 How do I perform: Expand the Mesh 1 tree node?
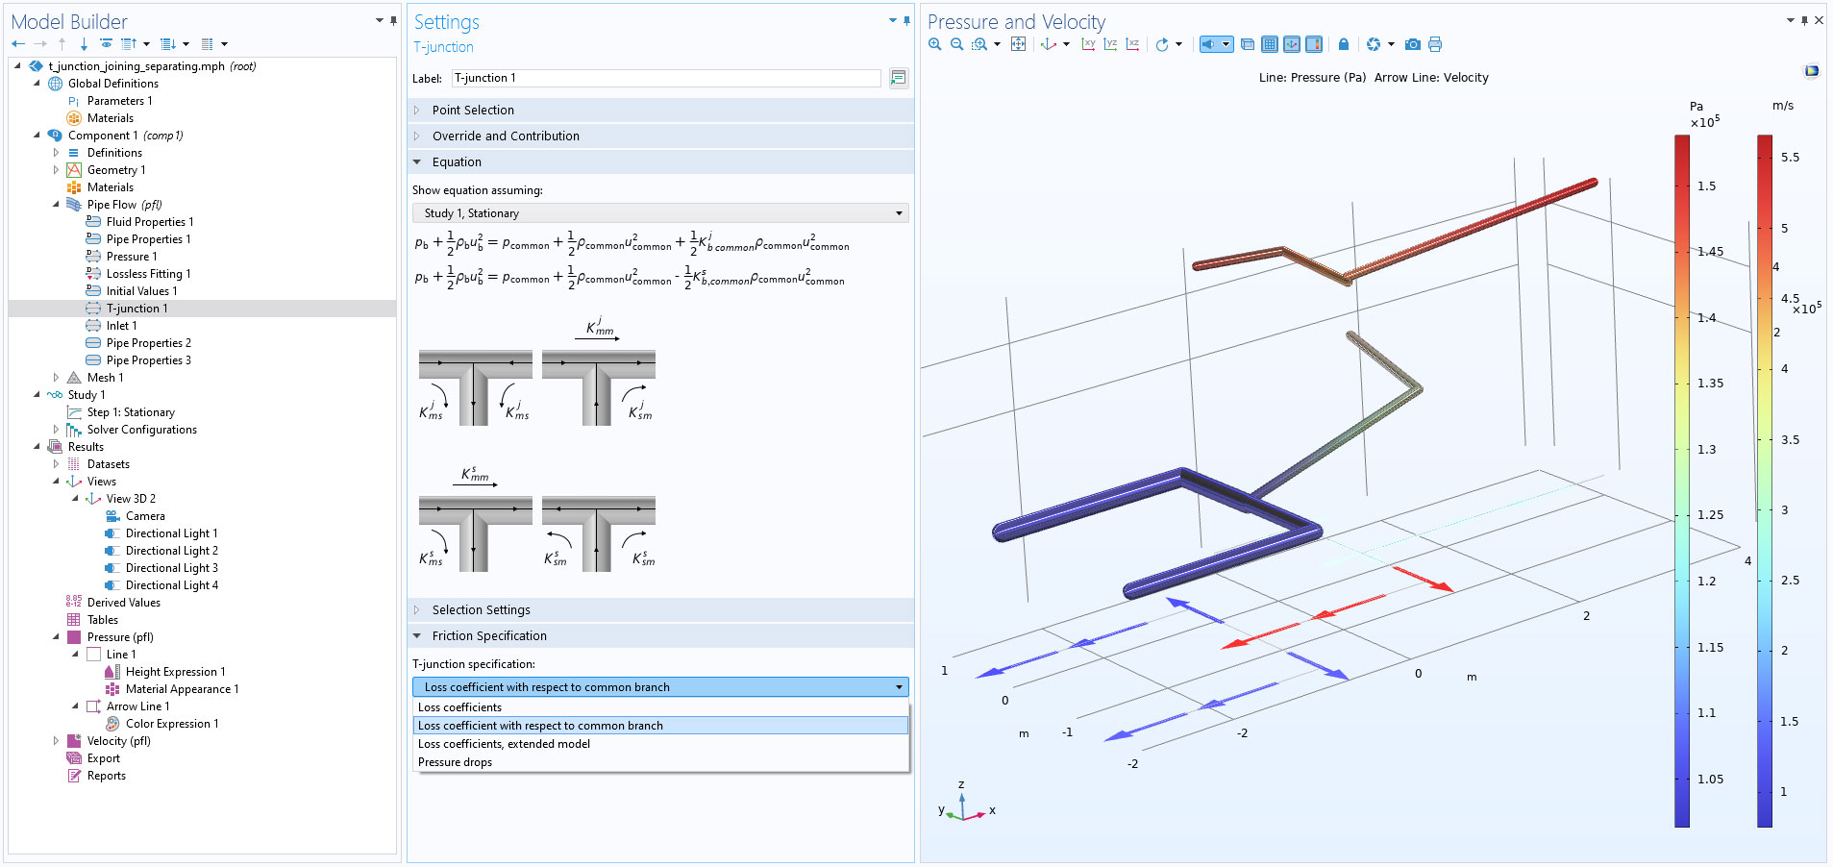[56, 378]
